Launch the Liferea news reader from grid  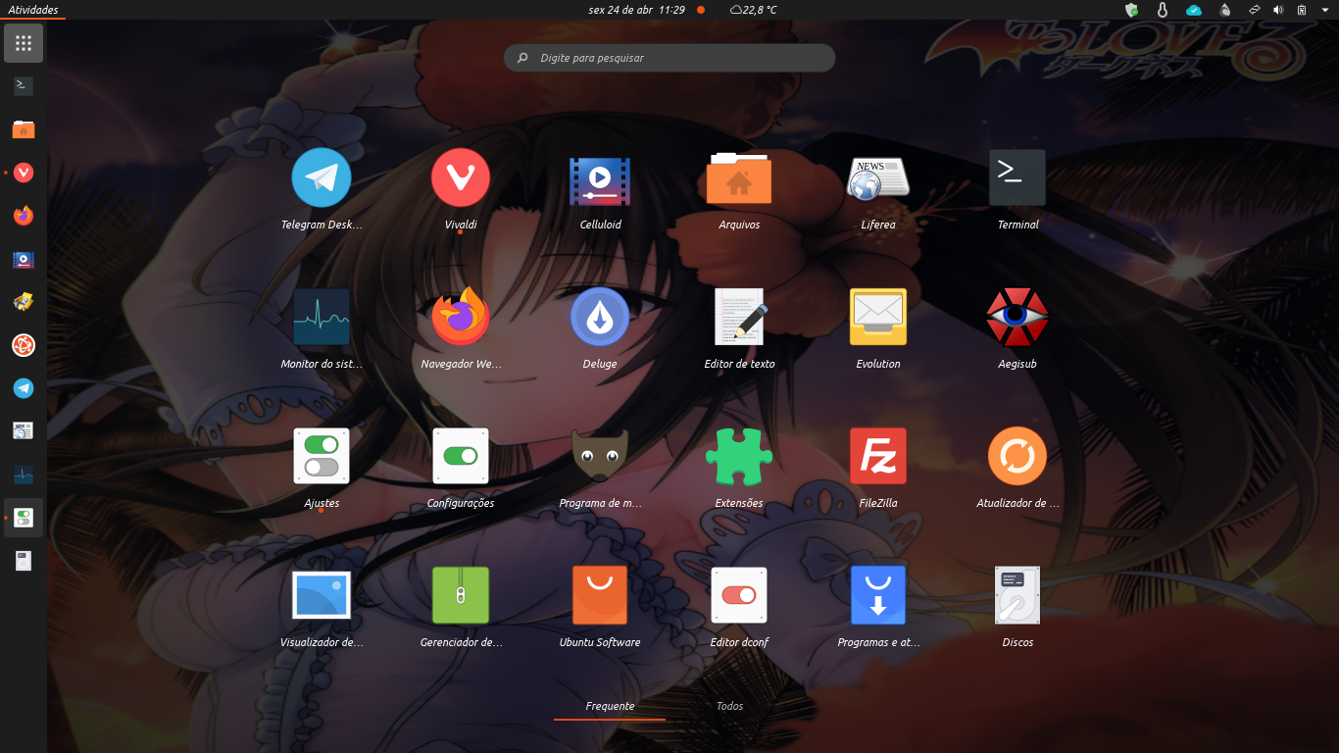(x=878, y=178)
